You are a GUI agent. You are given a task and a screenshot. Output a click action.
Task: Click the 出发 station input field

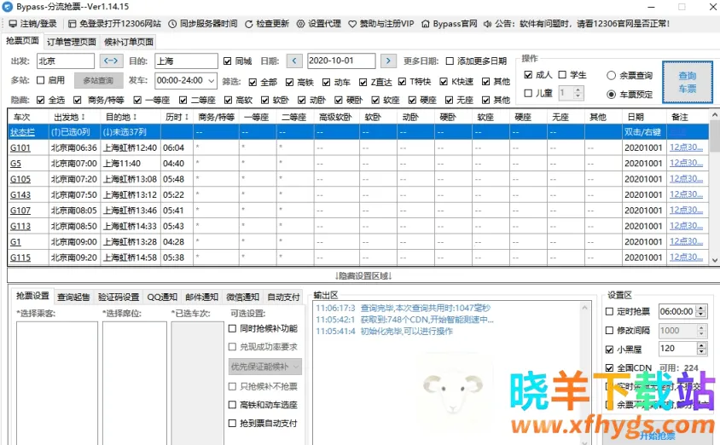(65, 61)
